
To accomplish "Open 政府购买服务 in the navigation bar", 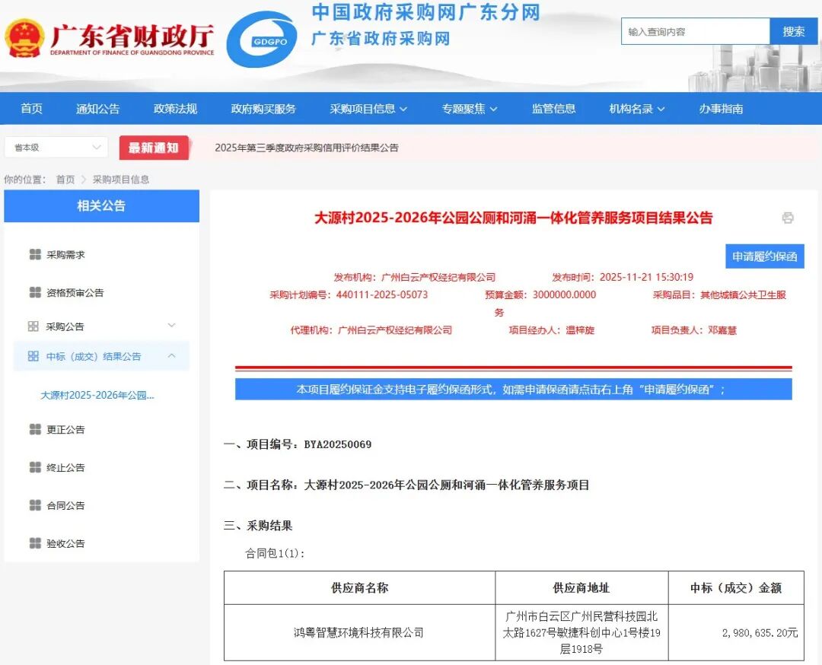I will (x=263, y=109).
